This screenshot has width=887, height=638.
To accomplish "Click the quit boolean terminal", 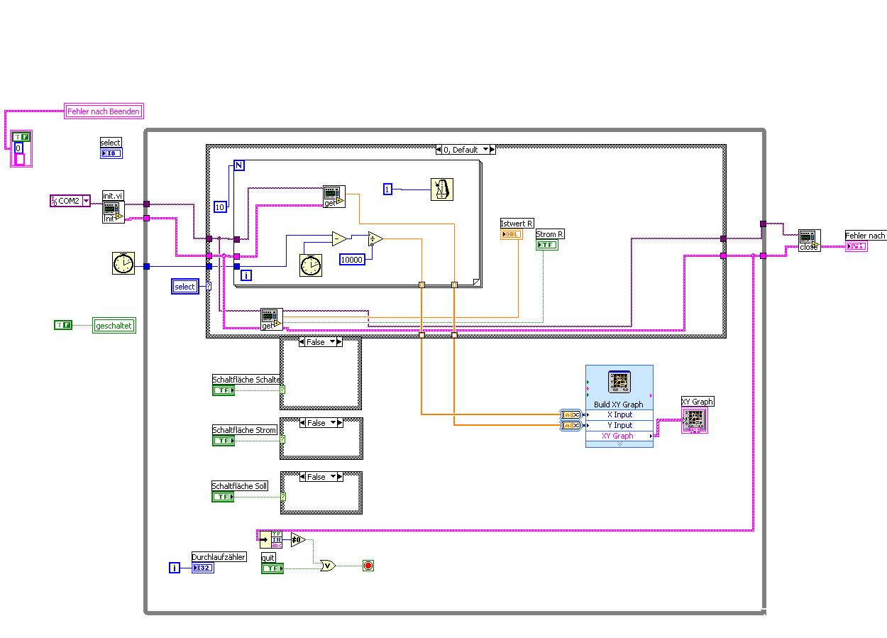I will click(272, 568).
